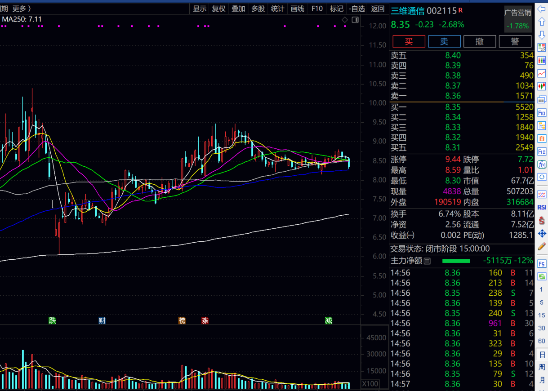Switch to 60-minute period
Screen dimensions: 548x391
click(x=542, y=342)
